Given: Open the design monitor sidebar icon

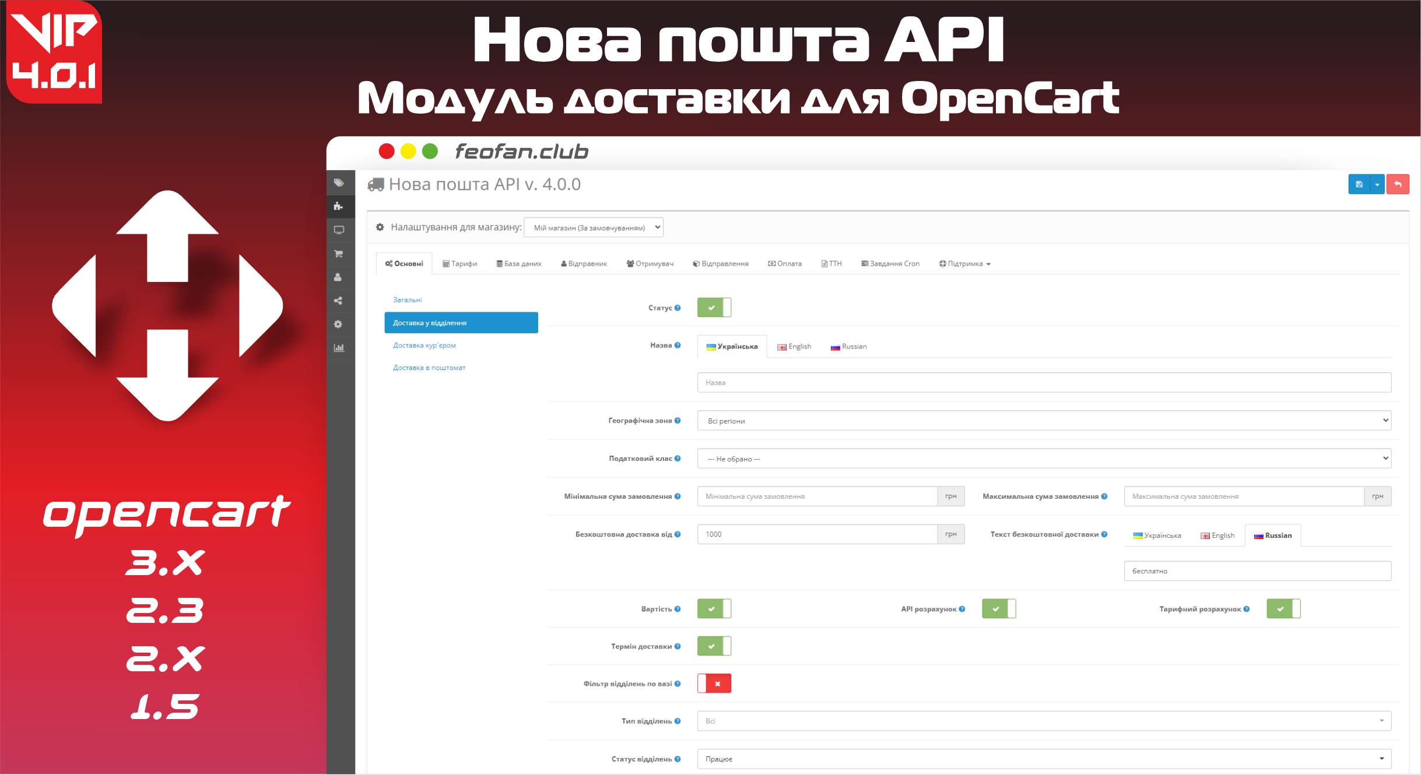Looking at the screenshot, I should coord(339,230).
